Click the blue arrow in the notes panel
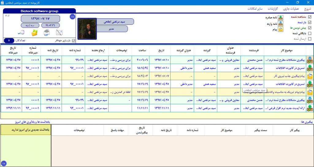The width and height of the screenshot is (314, 167). (x=4, y=163)
